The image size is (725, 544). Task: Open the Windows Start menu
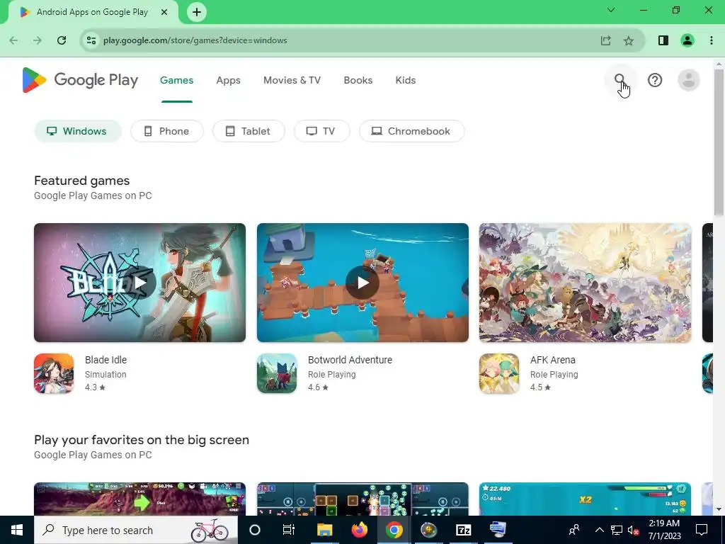point(17,530)
